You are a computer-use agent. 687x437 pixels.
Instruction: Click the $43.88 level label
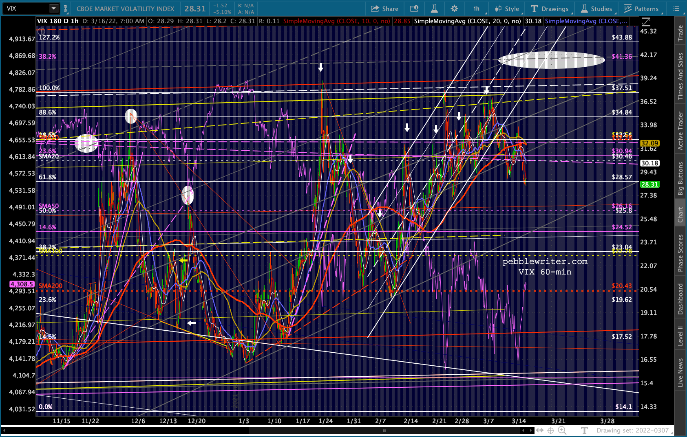622,37
